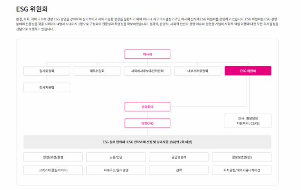Screen dimensions: 301x190
Task: Click the 이사회 box at the top
Action: [x=147, y=54]
